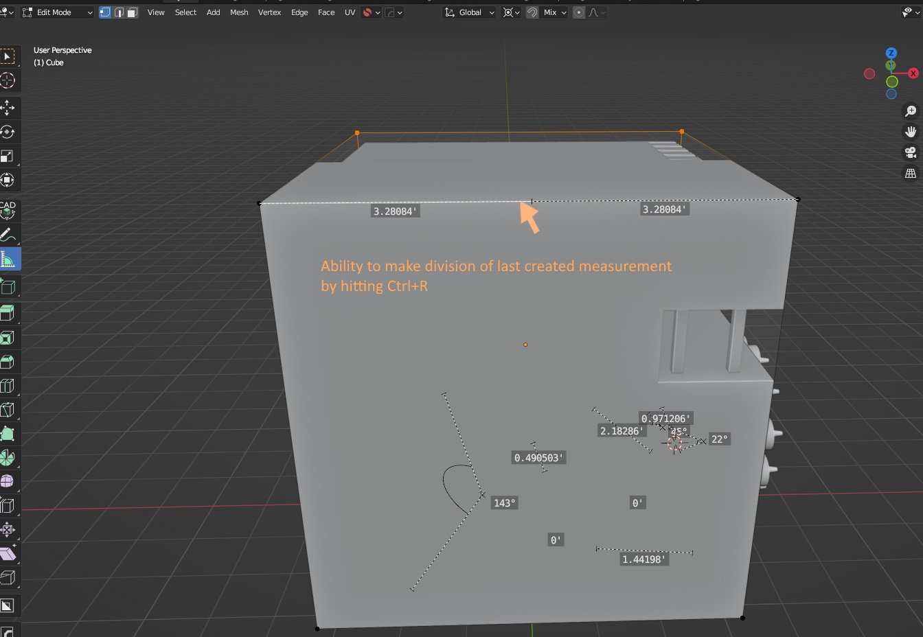Enable face select mode
Screen dimensions: 923x637
133,12
